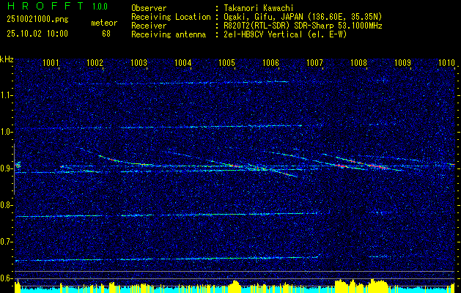The image size is (461, 293).
Task: Click the 1003 time axis marker
Action: point(139,62)
